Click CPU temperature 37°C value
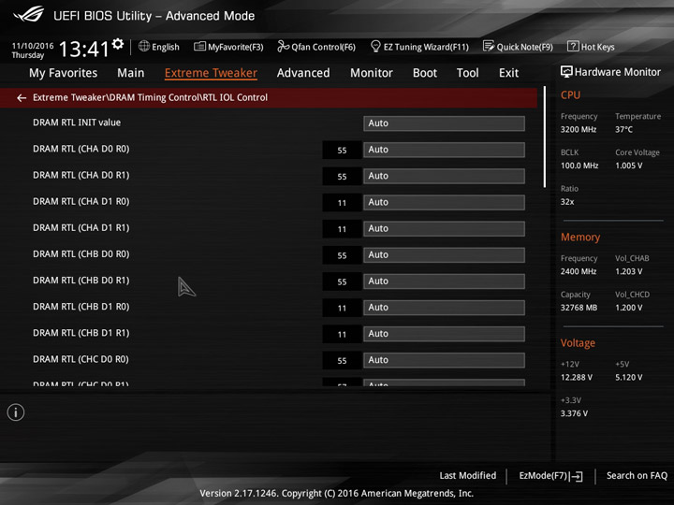The image size is (674, 505). 623,129
